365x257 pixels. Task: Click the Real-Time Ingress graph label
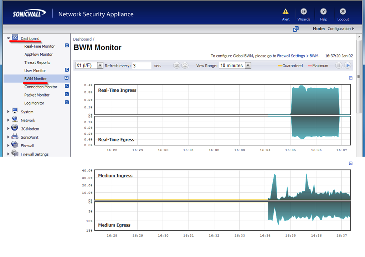click(x=117, y=90)
